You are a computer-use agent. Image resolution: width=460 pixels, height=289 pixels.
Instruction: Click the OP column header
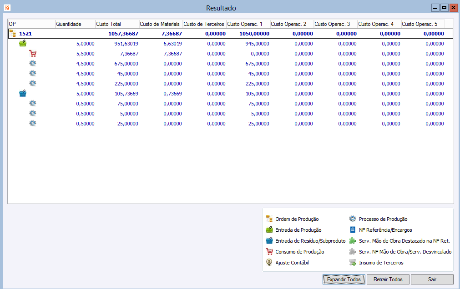pyautogui.click(x=31, y=24)
